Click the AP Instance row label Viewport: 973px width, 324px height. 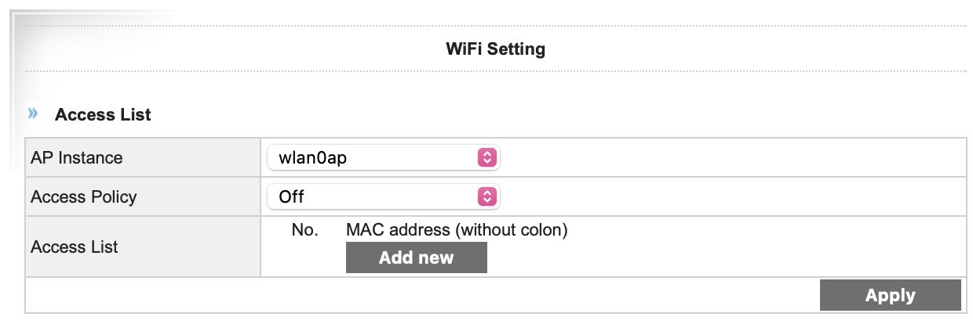point(77,157)
